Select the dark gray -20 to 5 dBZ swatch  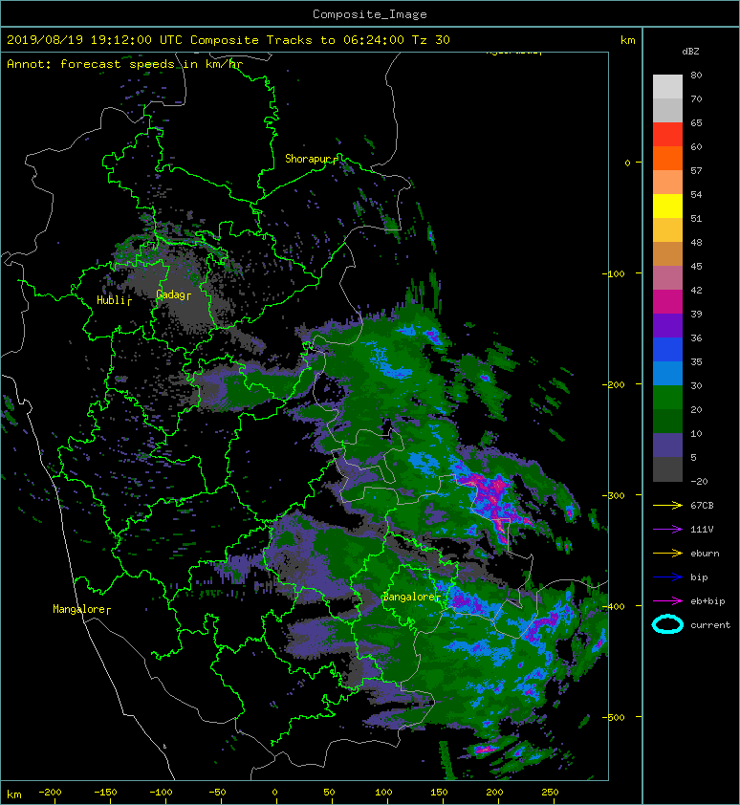667,469
